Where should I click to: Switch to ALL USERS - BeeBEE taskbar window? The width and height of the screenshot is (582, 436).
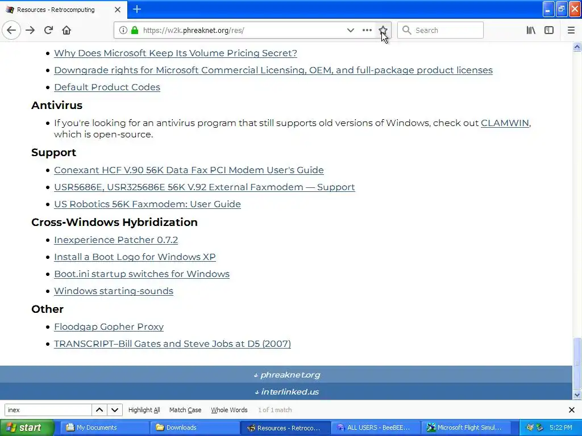[375, 427]
